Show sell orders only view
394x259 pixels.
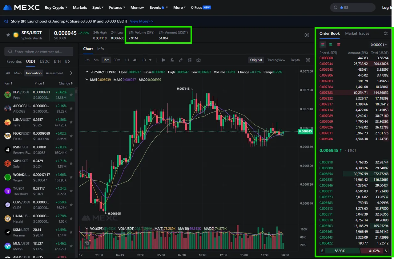pos(339,45)
